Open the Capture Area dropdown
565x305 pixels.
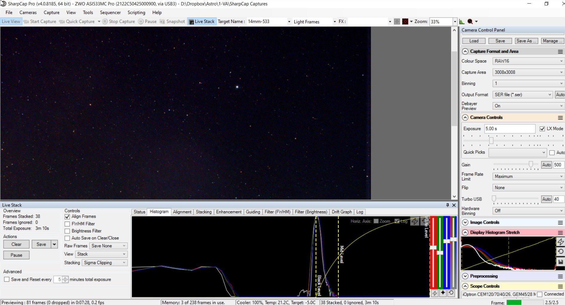[528, 72]
